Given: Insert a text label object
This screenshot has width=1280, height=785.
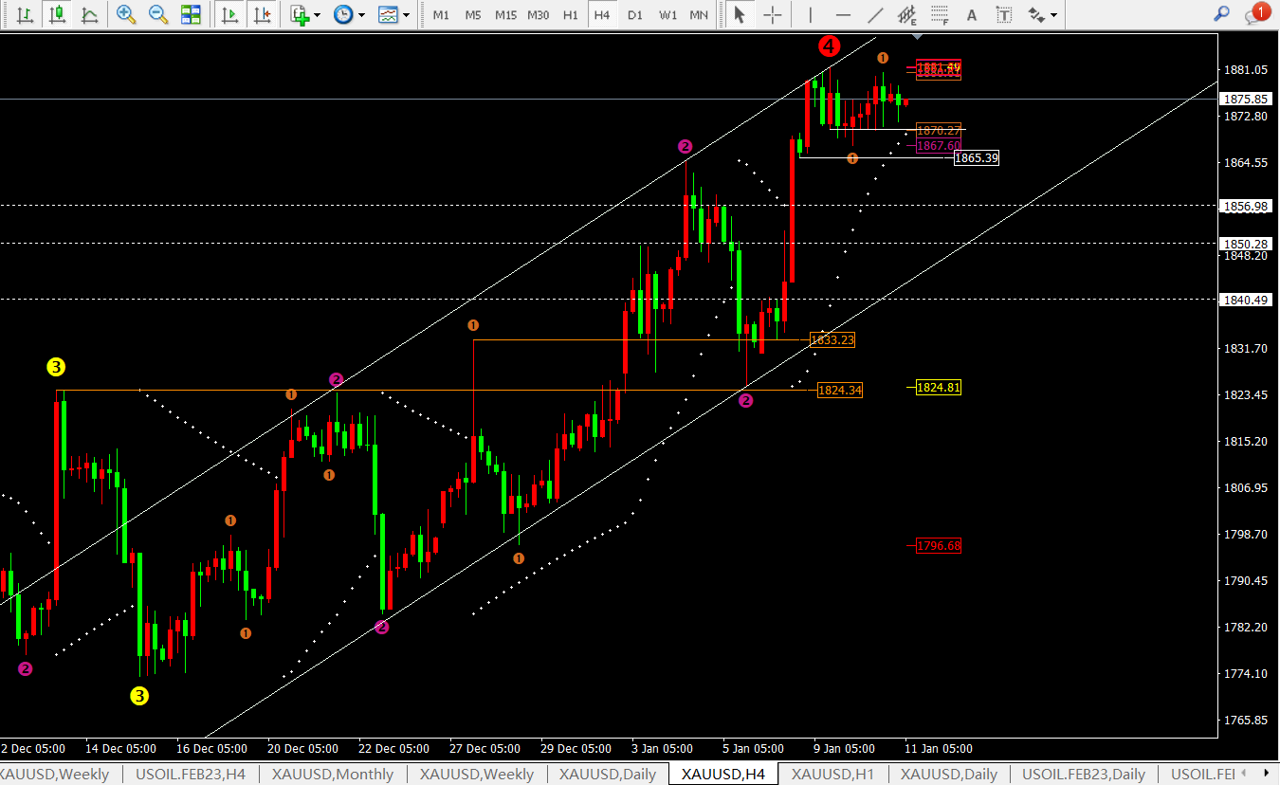Looking at the screenshot, I should [1004, 14].
